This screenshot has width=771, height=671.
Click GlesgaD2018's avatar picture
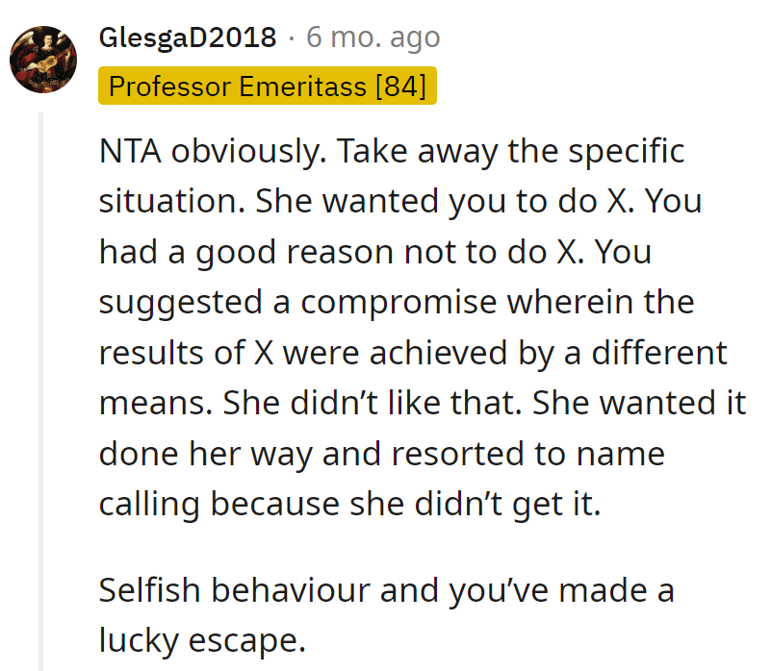pos(43,60)
